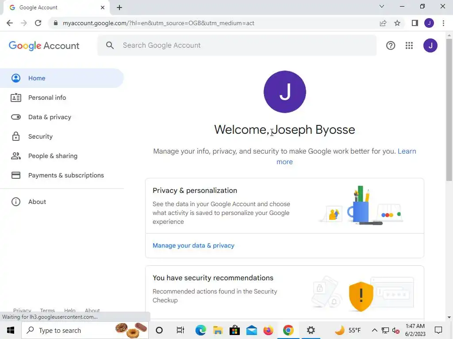Viewport: 453px width, 339px height.
Task: Open the Google Account J avatar menu
Action: click(x=430, y=45)
